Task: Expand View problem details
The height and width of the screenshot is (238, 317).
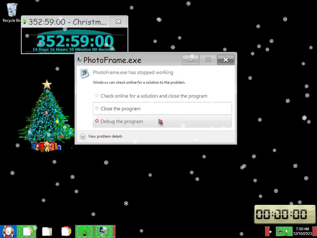Action: pyautogui.click(x=101, y=136)
